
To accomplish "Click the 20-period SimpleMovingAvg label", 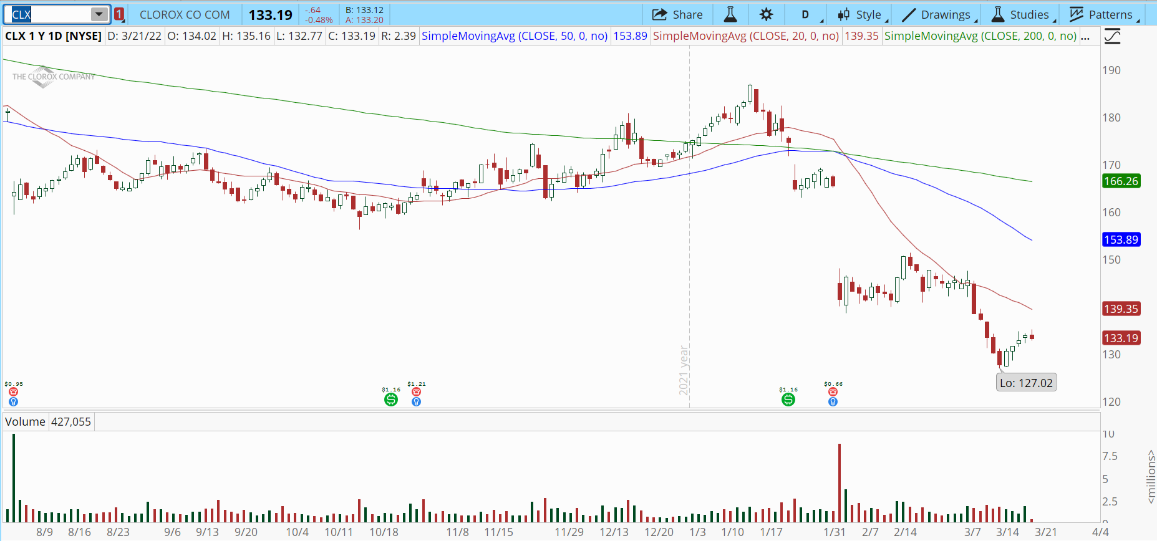I will (x=746, y=36).
